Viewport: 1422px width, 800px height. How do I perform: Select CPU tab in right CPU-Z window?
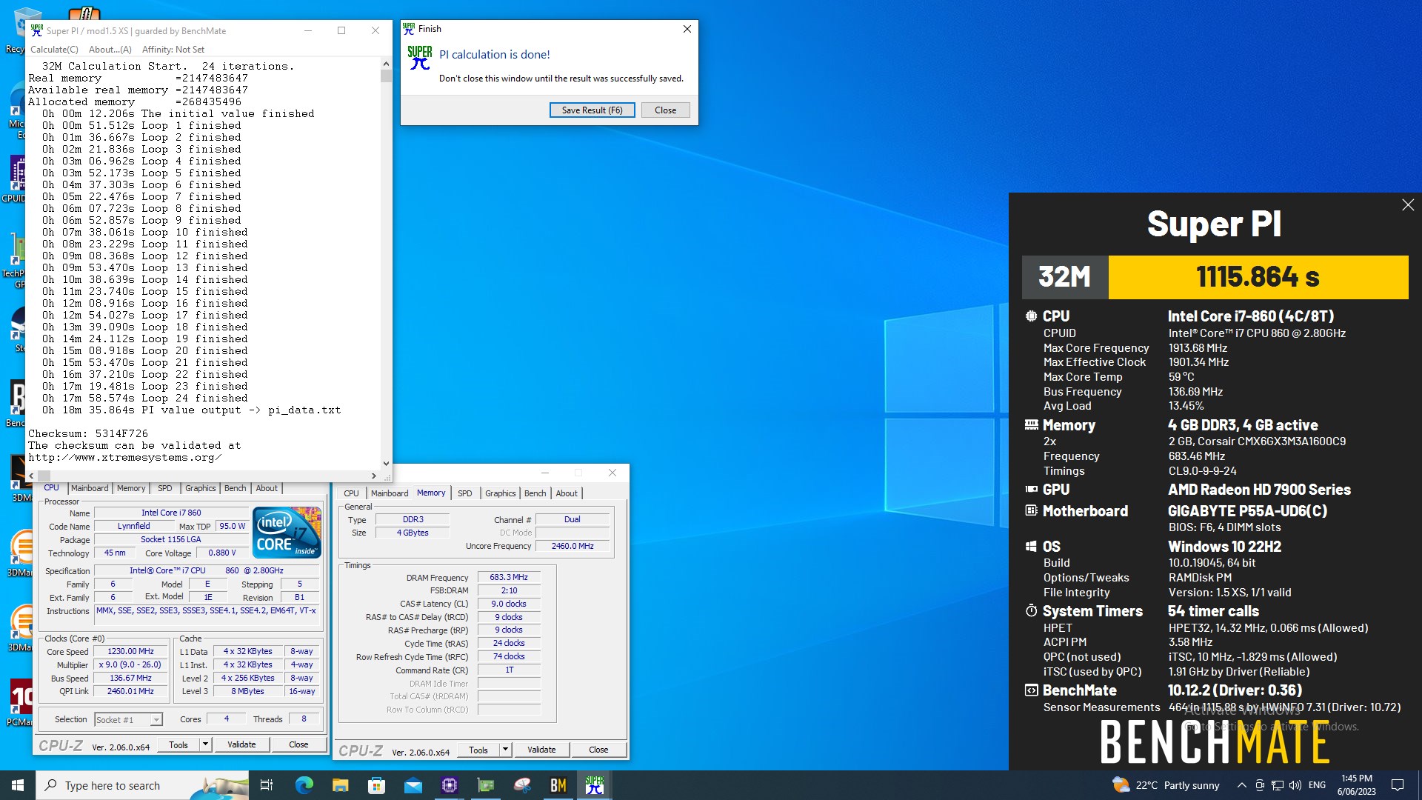(352, 493)
